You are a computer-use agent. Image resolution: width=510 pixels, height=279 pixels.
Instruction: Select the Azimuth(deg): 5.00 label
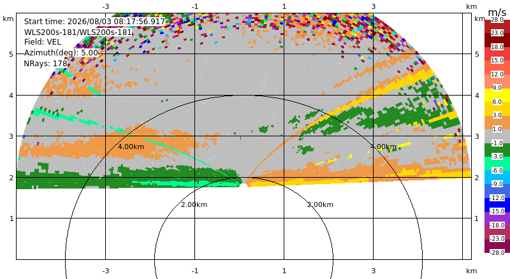pyautogui.click(x=61, y=53)
